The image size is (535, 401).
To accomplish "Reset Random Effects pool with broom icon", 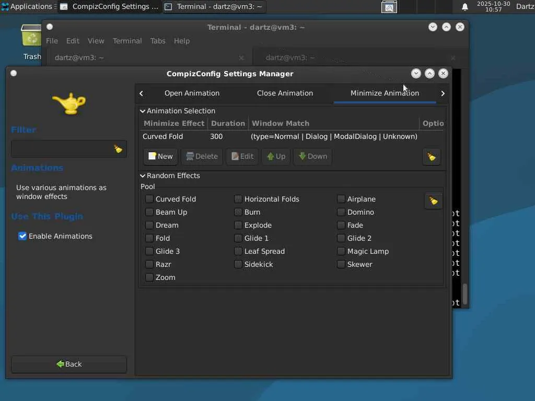I will click(433, 201).
